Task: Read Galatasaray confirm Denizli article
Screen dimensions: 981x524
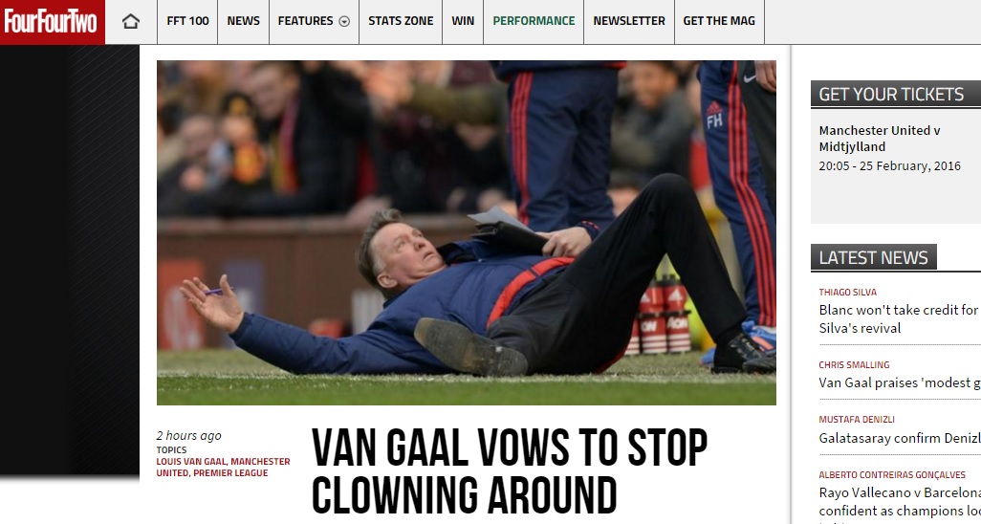Action: 900,438
